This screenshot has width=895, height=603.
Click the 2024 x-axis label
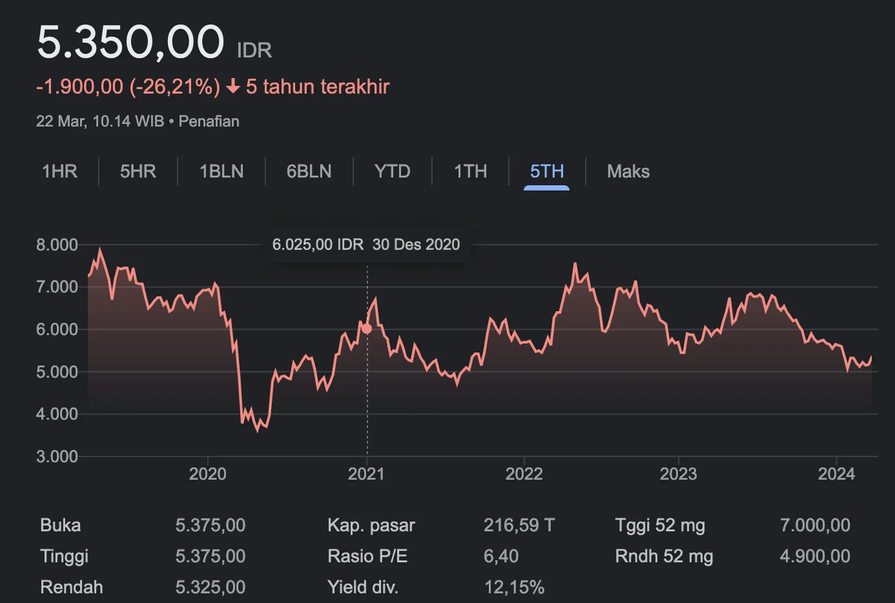836,474
